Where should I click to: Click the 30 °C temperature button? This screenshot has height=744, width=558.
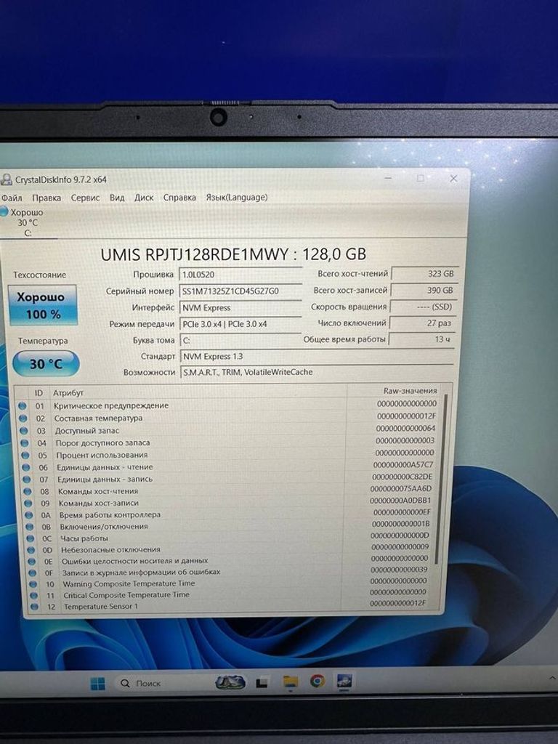click(x=45, y=364)
